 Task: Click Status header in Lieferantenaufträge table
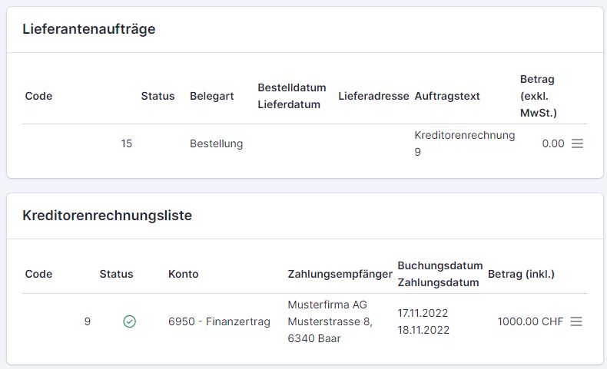(158, 96)
